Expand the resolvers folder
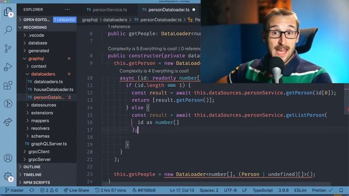This screenshot has width=349, height=196. [47, 128]
